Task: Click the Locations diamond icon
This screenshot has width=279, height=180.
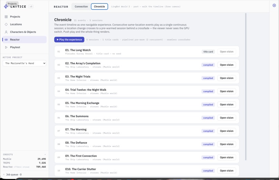Action: click(6, 24)
